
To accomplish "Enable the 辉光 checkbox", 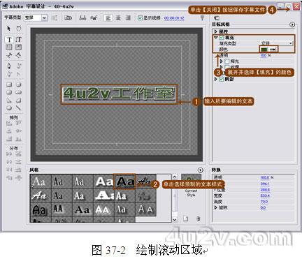I will pos(227,61).
